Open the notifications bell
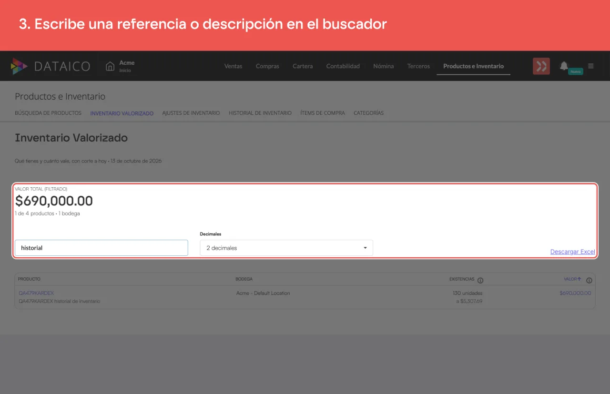610x394 pixels. (564, 66)
